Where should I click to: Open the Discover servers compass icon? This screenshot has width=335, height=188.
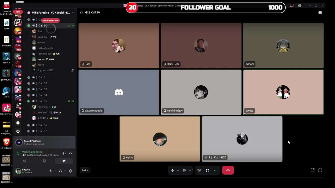point(18,131)
